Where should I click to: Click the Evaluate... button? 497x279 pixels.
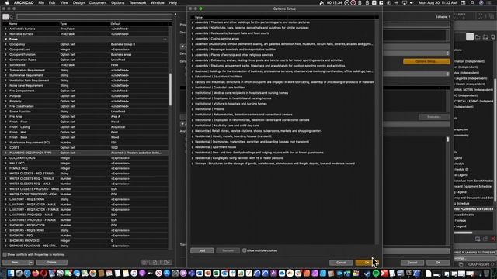coord(434,117)
